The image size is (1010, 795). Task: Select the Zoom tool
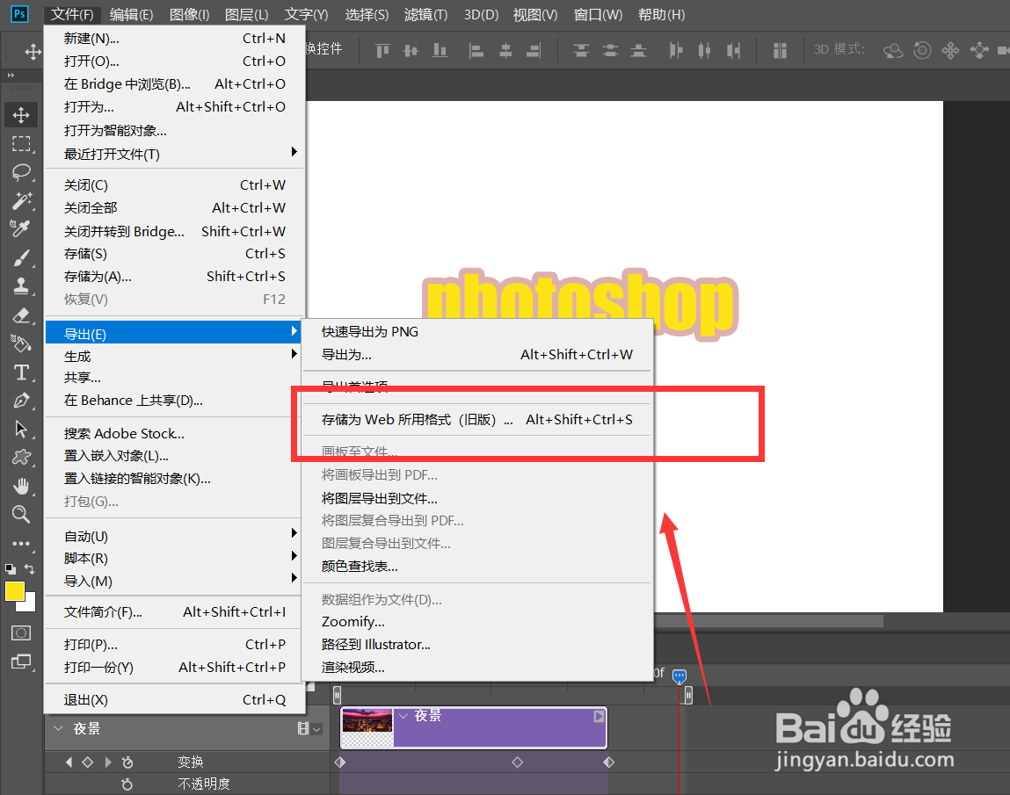[21, 515]
